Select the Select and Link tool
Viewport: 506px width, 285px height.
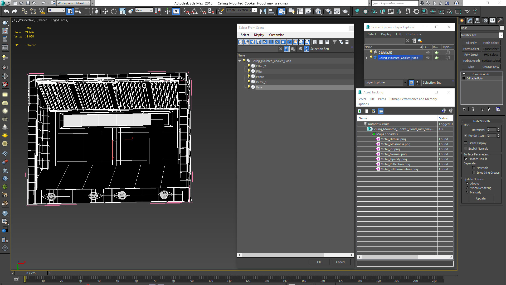tap(25, 11)
